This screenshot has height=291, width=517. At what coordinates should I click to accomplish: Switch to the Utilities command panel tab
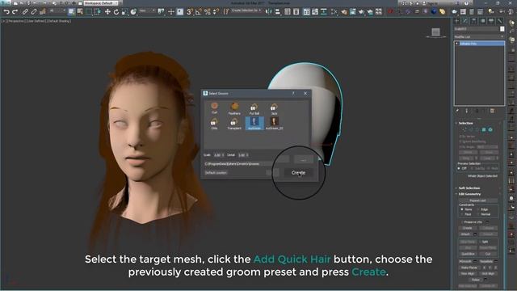[x=499, y=21]
